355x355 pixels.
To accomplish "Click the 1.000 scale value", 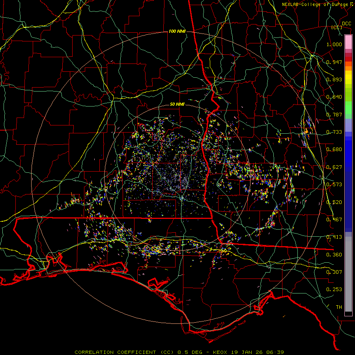I will point(334,44).
